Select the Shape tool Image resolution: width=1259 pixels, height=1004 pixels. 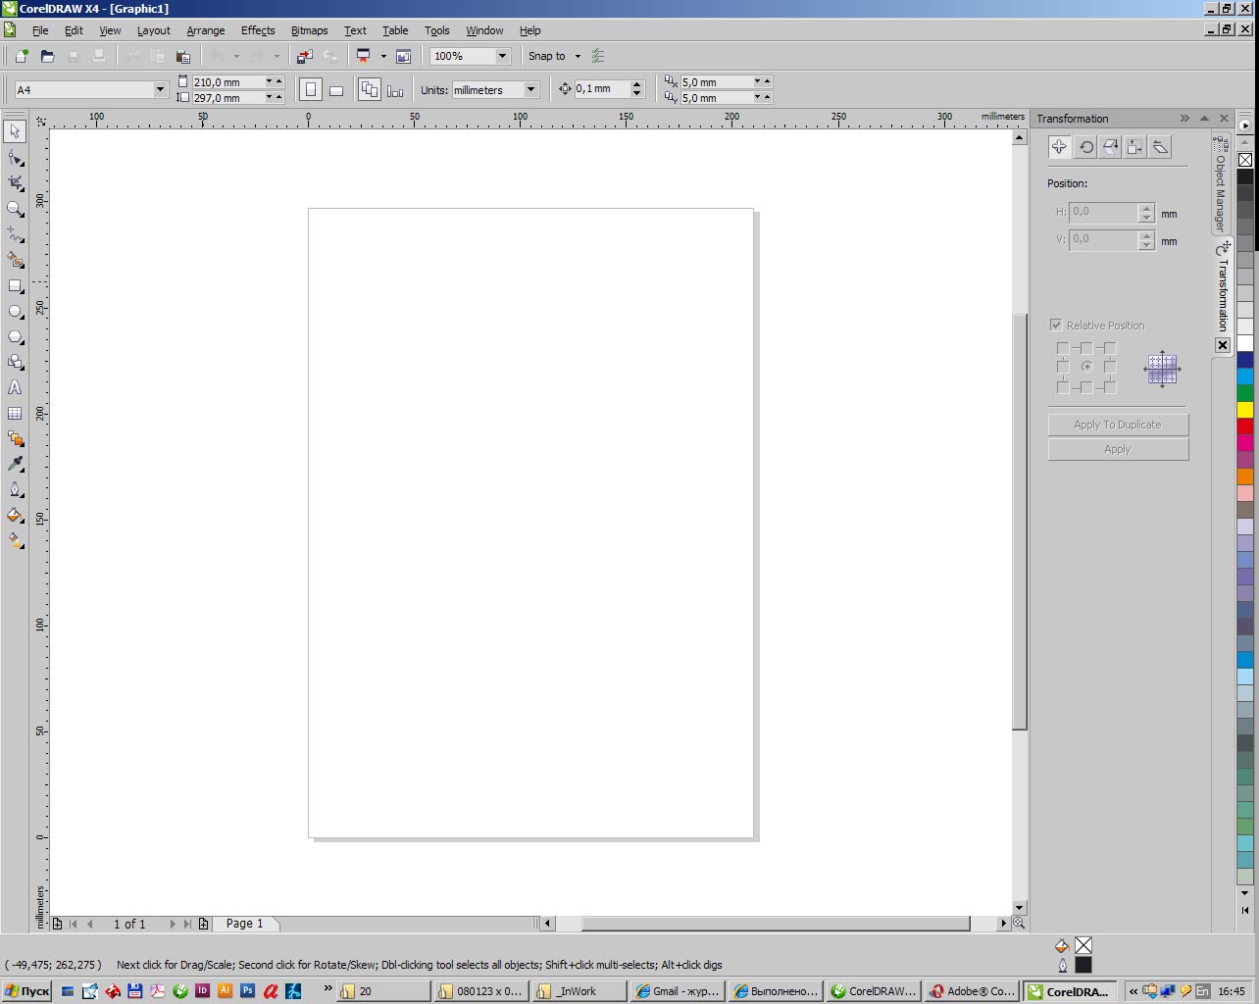pos(15,158)
